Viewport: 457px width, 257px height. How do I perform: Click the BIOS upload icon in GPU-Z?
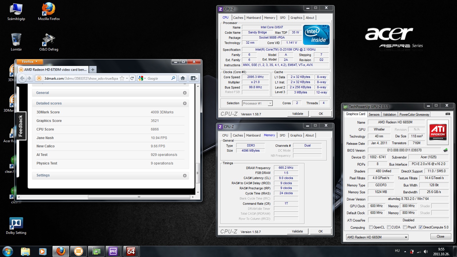pyautogui.click(x=446, y=150)
